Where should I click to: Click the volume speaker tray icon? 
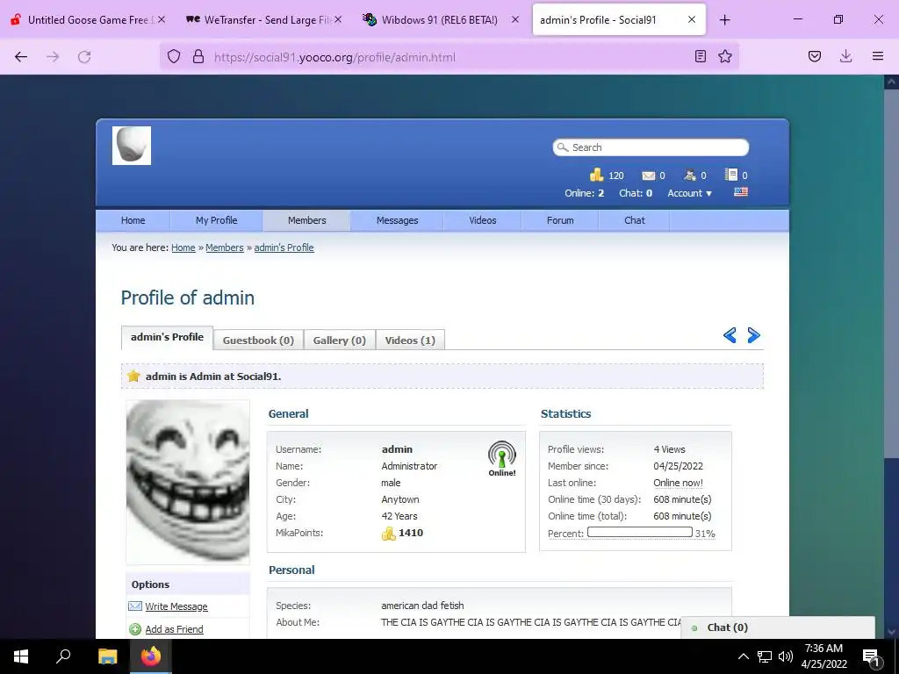pyautogui.click(x=786, y=656)
